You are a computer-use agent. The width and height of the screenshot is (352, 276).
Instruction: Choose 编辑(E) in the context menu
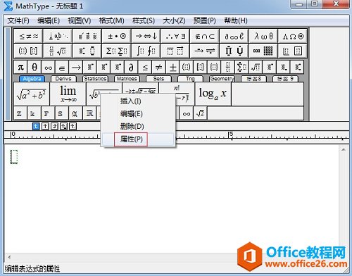(x=138, y=114)
